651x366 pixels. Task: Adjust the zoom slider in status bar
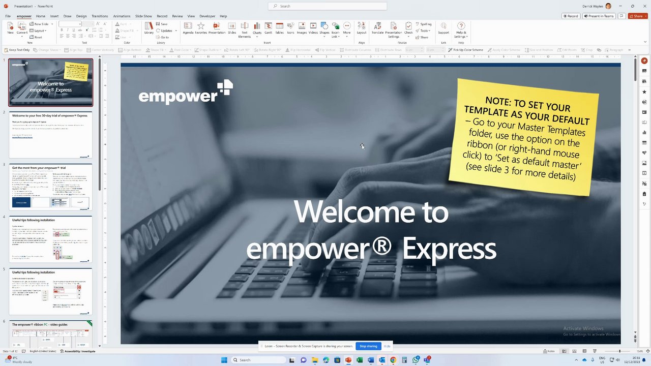619,351
